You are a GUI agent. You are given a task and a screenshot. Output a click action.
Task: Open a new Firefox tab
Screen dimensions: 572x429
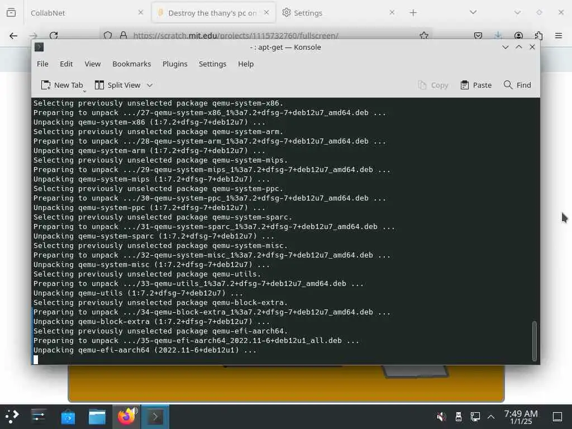point(413,13)
